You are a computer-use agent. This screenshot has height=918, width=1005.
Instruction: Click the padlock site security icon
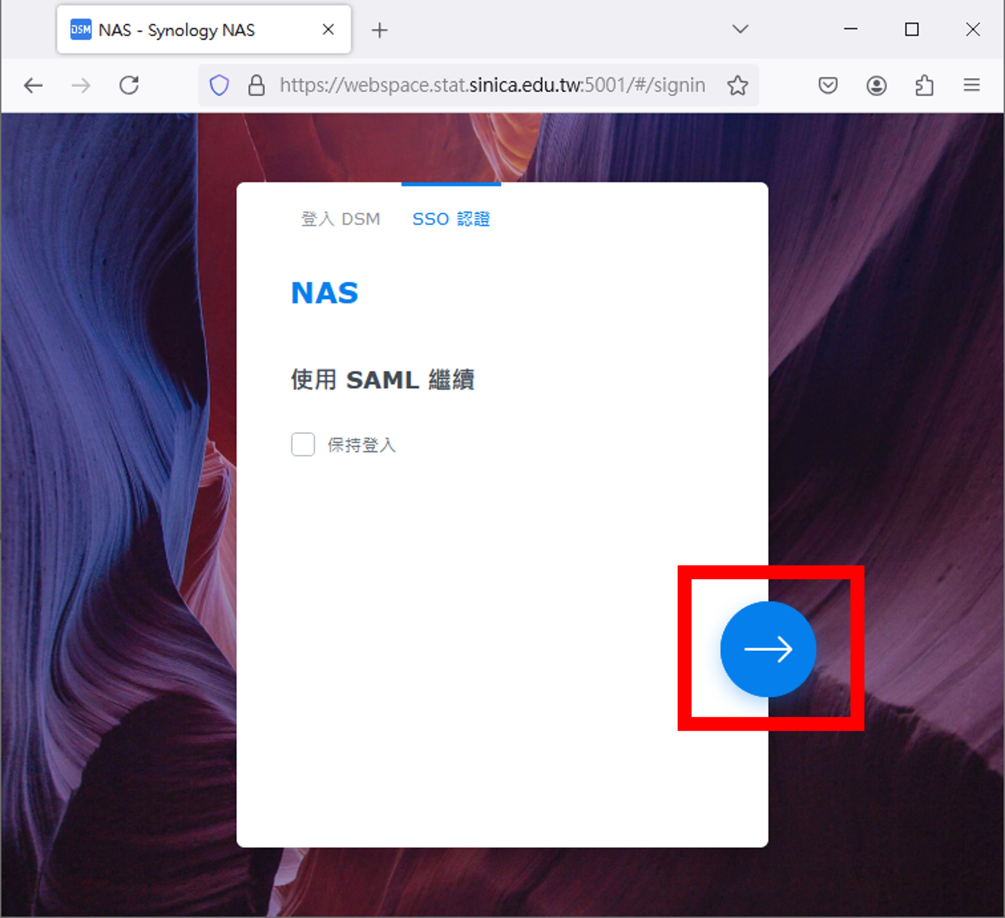pyautogui.click(x=256, y=85)
